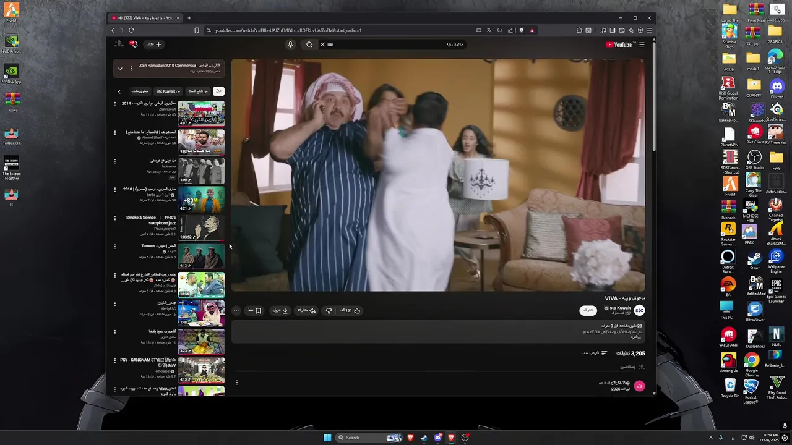The width and height of the screenshot is (792, 445).
Task: Open the three-dot more actions button under video
Action: pyautogui.click(x=236, y=311)
